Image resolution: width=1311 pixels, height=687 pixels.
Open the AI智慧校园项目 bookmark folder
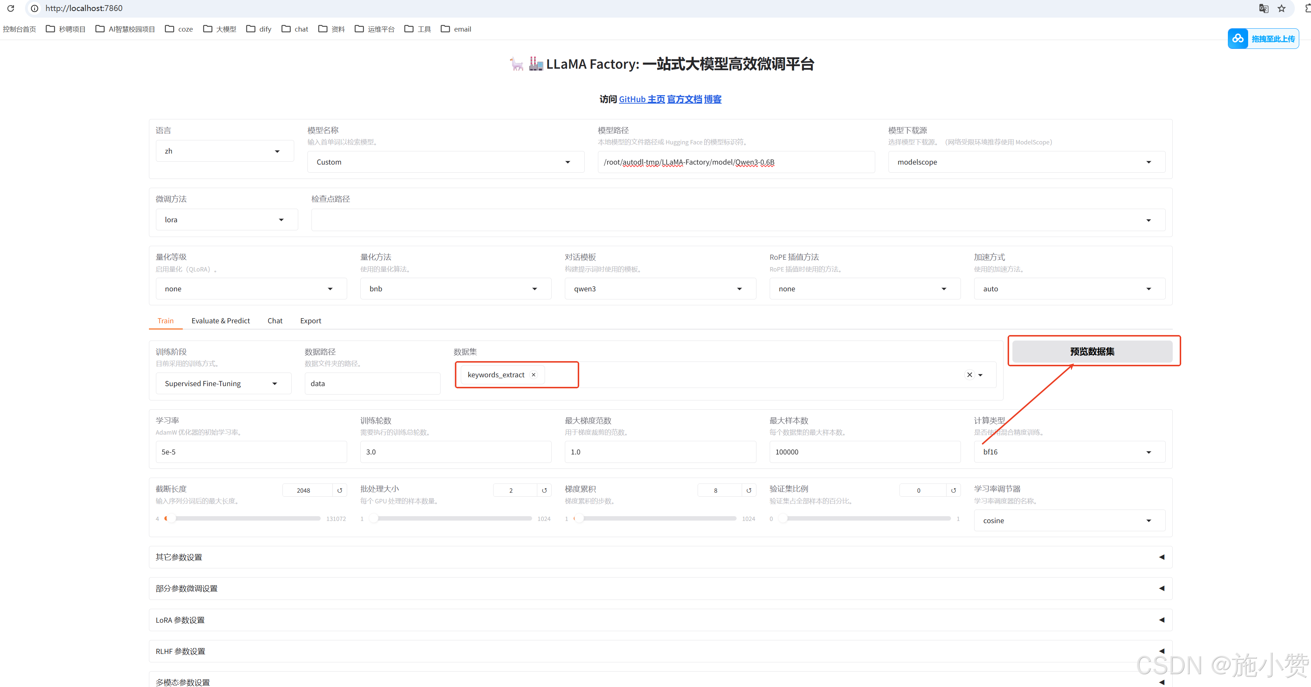point(125,29)
